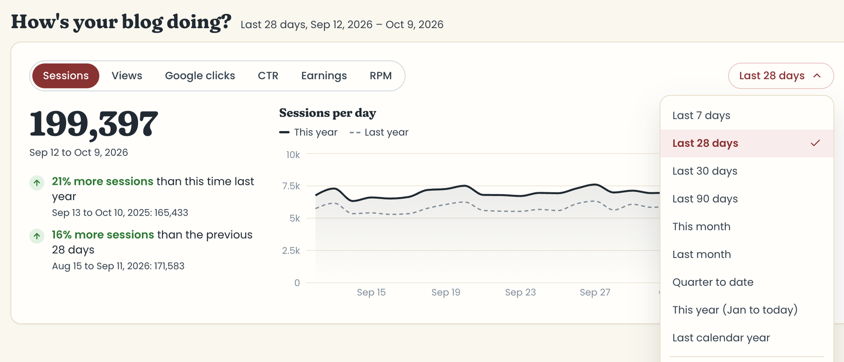This screenshot has height=362, width=844.
Task: Click the 10k y-axis label
Action: pos(293,155)
